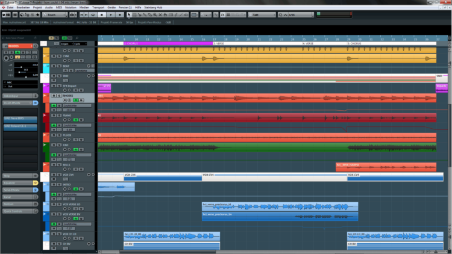Open the Steinberg Hub menu

click(153, 7)
